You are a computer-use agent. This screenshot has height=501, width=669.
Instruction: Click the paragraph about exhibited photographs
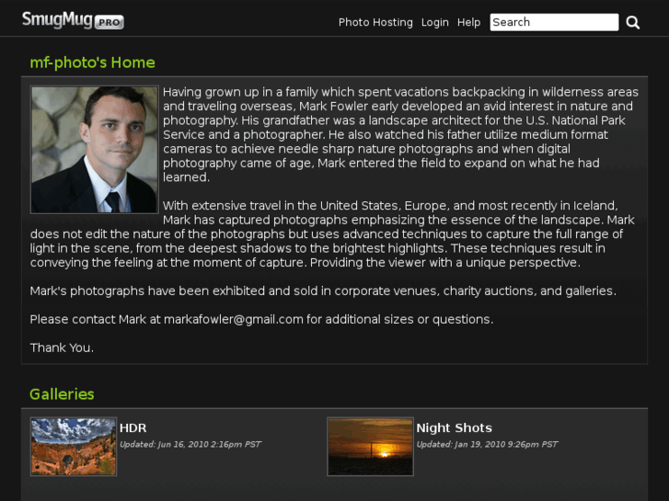coord(322,290)
